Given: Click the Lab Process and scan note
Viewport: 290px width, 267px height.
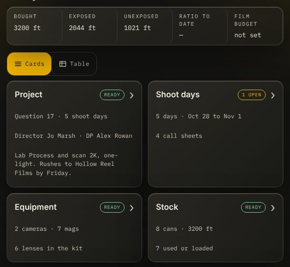Looking at the screenshot, I should coord(66,164).
